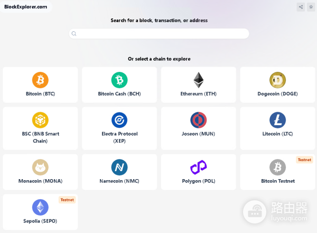Open the Bitcoin Cash green logo icon

coord(119,80)
